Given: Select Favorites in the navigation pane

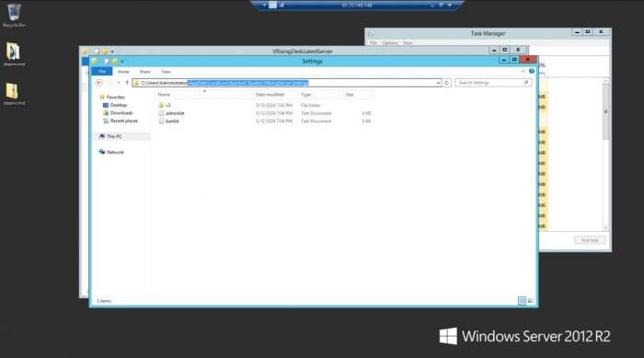Looking at the screenshot, I should coord(111,97).
